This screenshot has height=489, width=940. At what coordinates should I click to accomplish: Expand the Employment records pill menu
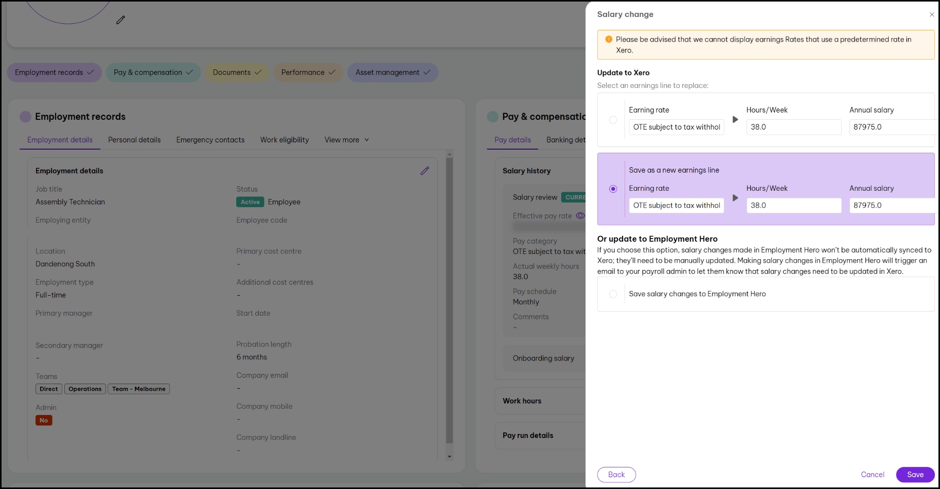click(54, 73)
